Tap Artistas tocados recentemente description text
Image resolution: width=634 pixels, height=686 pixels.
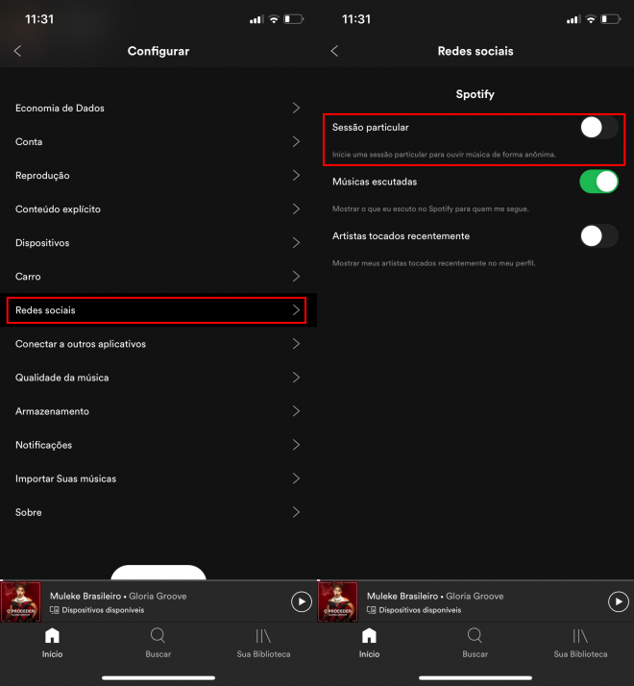pyautogui.click(x=433, y=263)
